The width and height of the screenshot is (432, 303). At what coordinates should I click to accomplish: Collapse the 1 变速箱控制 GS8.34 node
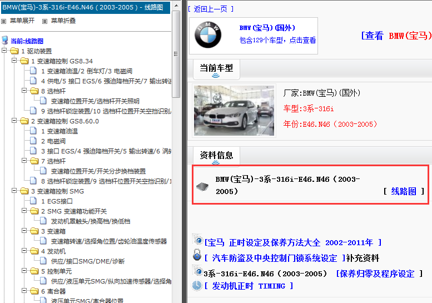(14, 61)
